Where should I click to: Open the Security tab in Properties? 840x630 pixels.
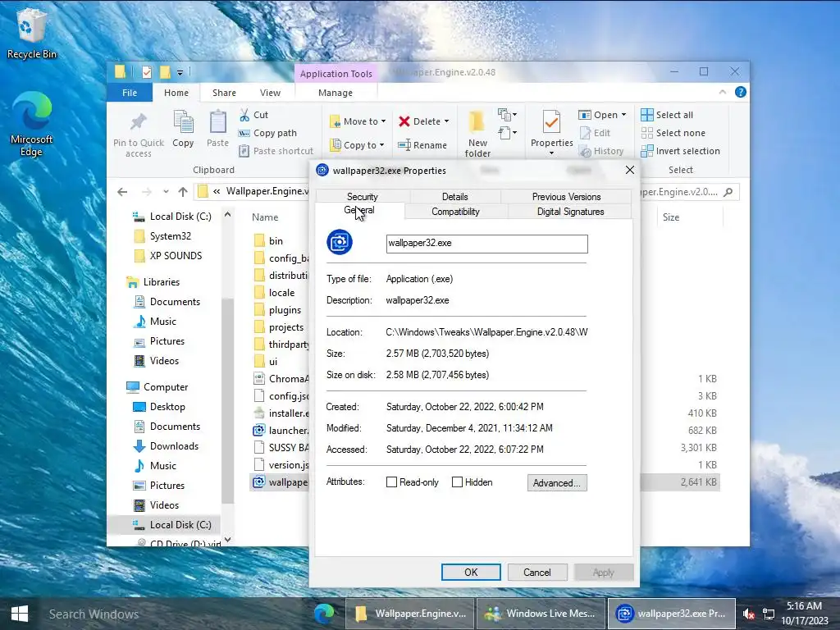click(362, 197)
